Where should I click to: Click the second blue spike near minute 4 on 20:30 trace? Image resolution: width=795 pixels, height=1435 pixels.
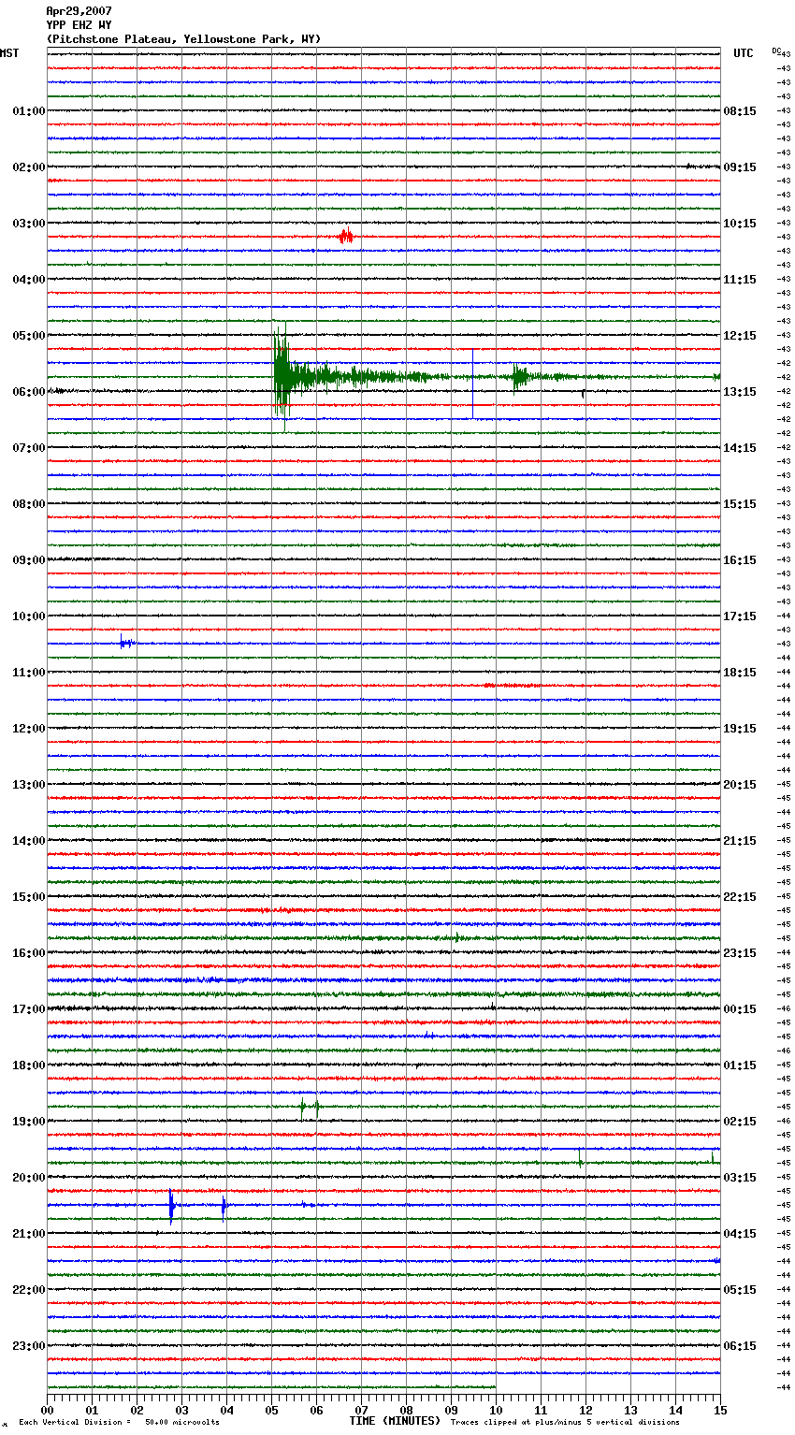pos(224,1207)
